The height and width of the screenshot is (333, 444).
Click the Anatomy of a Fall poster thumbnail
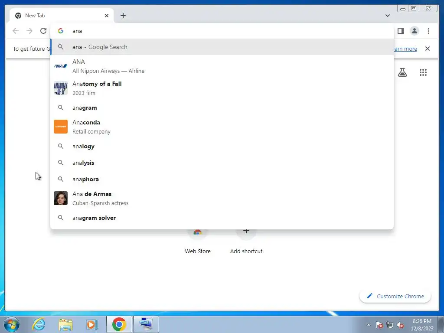[x=61, y=88]
